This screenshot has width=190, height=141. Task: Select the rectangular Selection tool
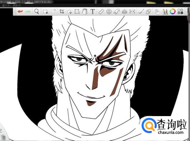[45, 12]
